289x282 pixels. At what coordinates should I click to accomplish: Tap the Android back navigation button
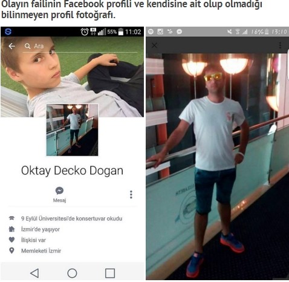click(34, 273)
